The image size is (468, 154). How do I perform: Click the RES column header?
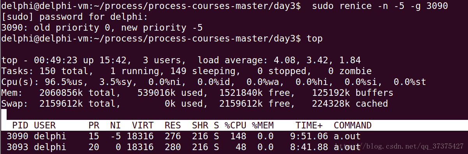[173, 125]
